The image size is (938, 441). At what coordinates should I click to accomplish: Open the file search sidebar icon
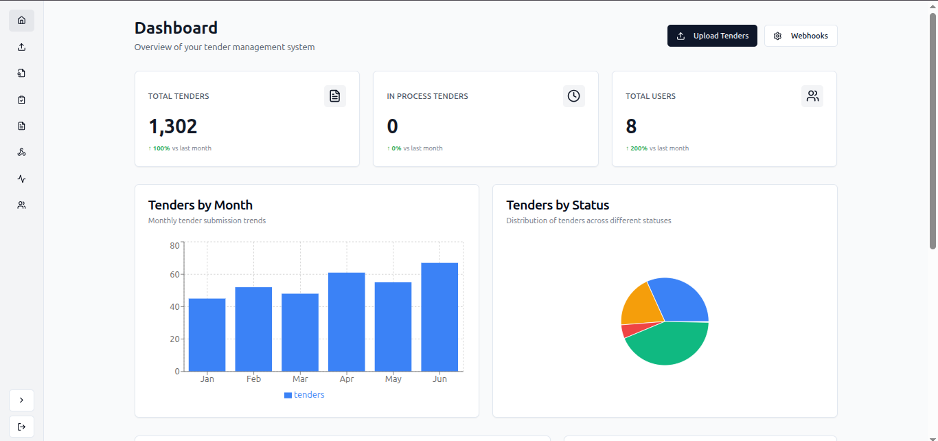pos(21,73)
